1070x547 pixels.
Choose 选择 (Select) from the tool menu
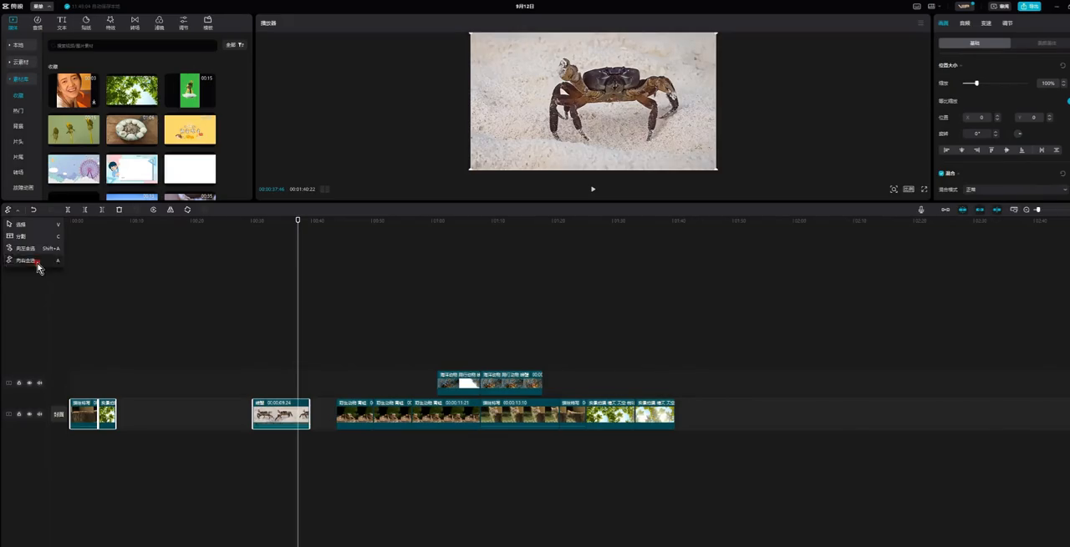[33, 225]
